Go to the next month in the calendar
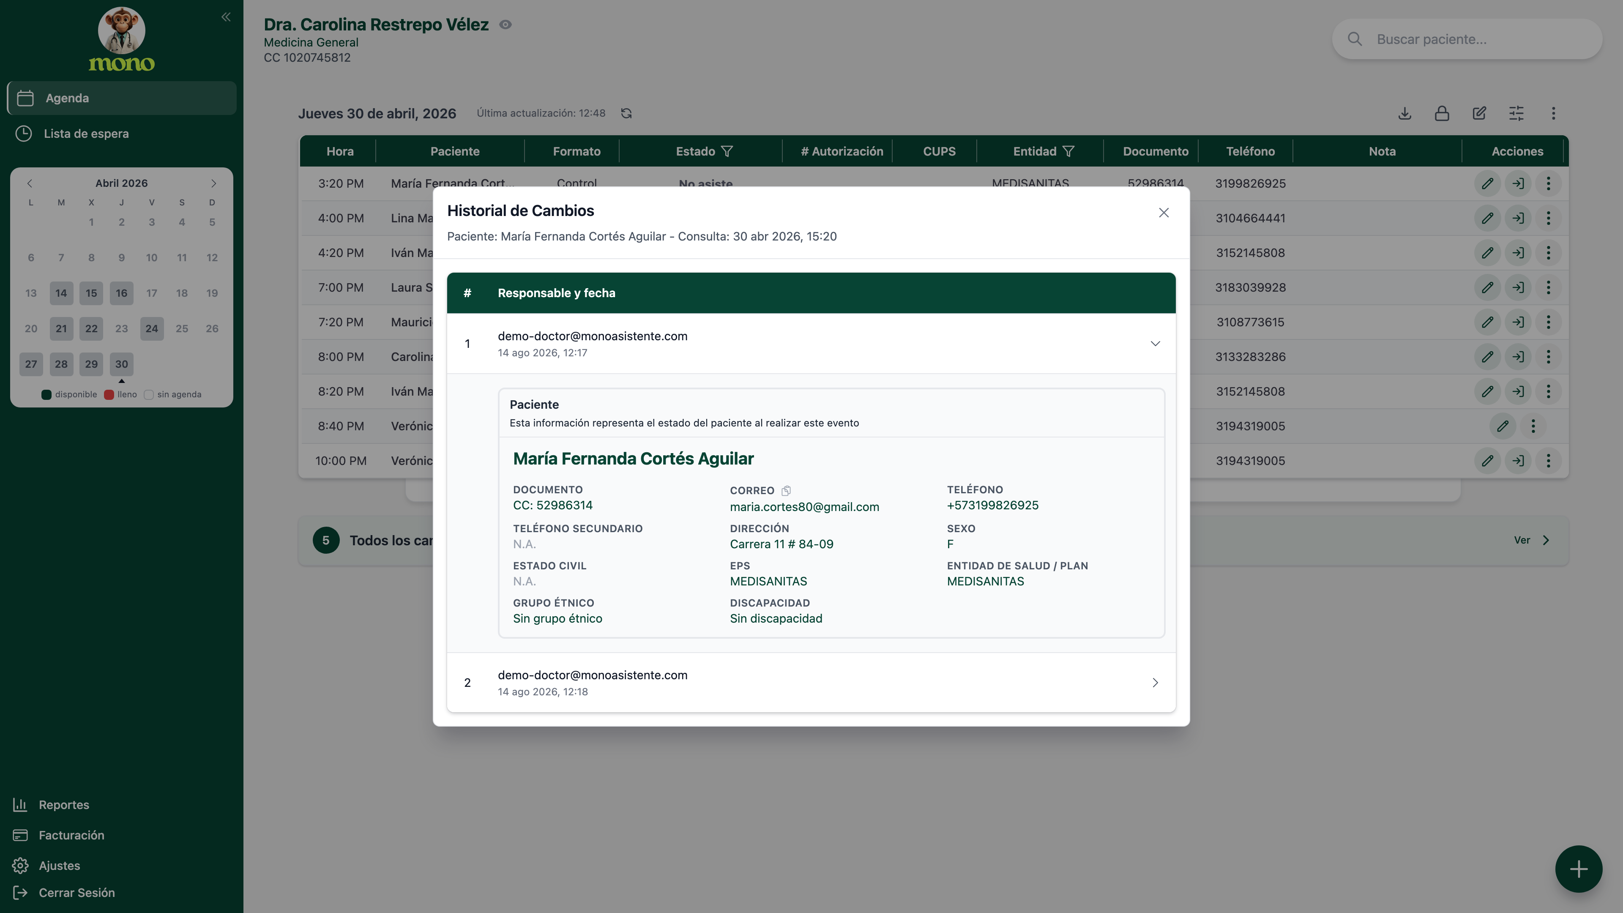Screen dimensions: 1623x913 tap(213, 183)
